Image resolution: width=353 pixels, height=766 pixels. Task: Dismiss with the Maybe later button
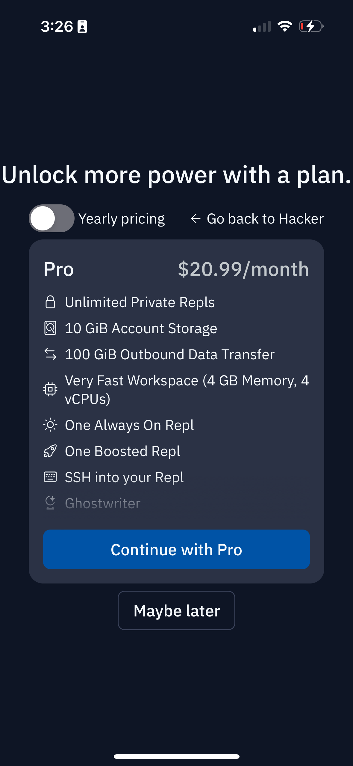click(176, 610)
